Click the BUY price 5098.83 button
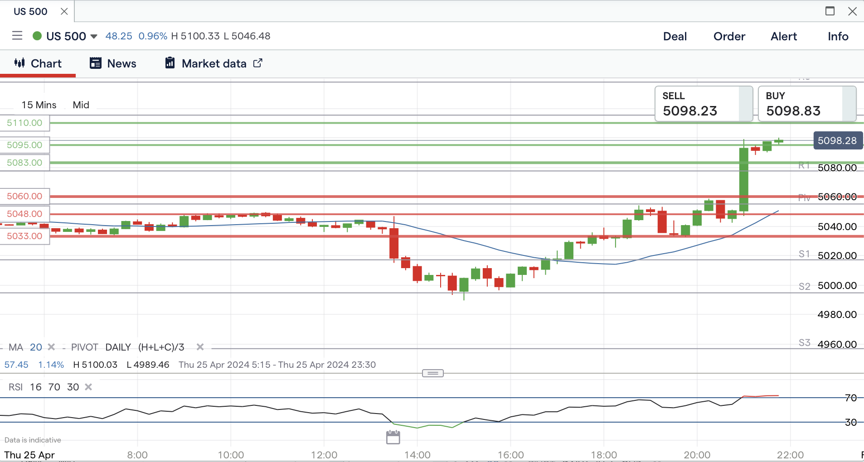Viewport: 864px width, 462px height. coord(807,104)
